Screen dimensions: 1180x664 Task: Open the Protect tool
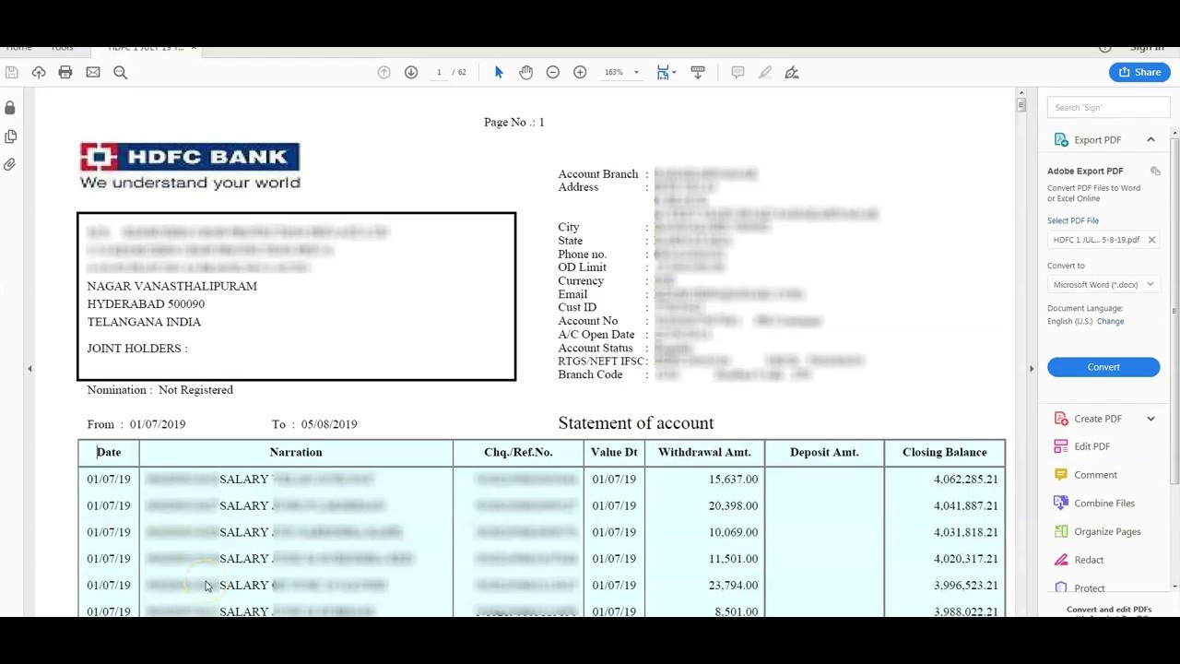click(x=1089, y=587)
